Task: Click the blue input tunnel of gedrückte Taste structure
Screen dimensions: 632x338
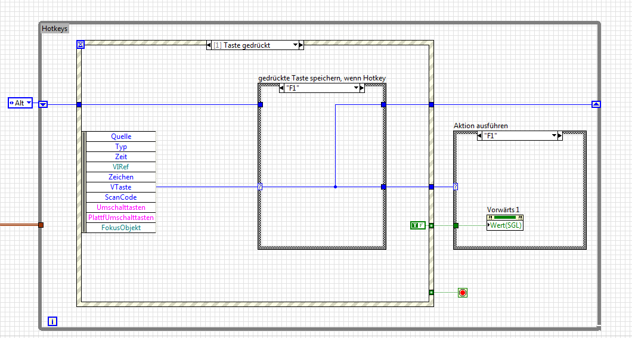Action: click(261, 104)
